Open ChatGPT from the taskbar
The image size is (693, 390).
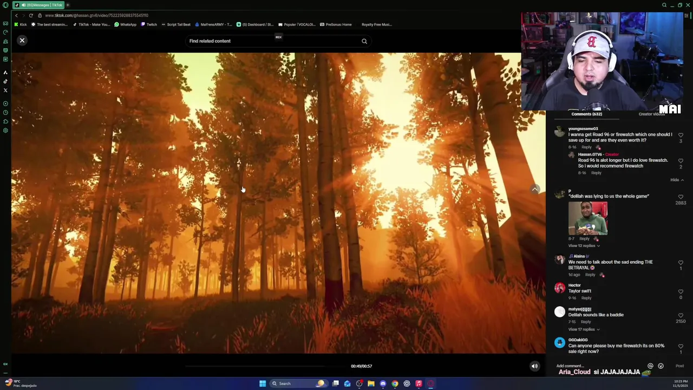pyautogui.click(x=407, y=383)
